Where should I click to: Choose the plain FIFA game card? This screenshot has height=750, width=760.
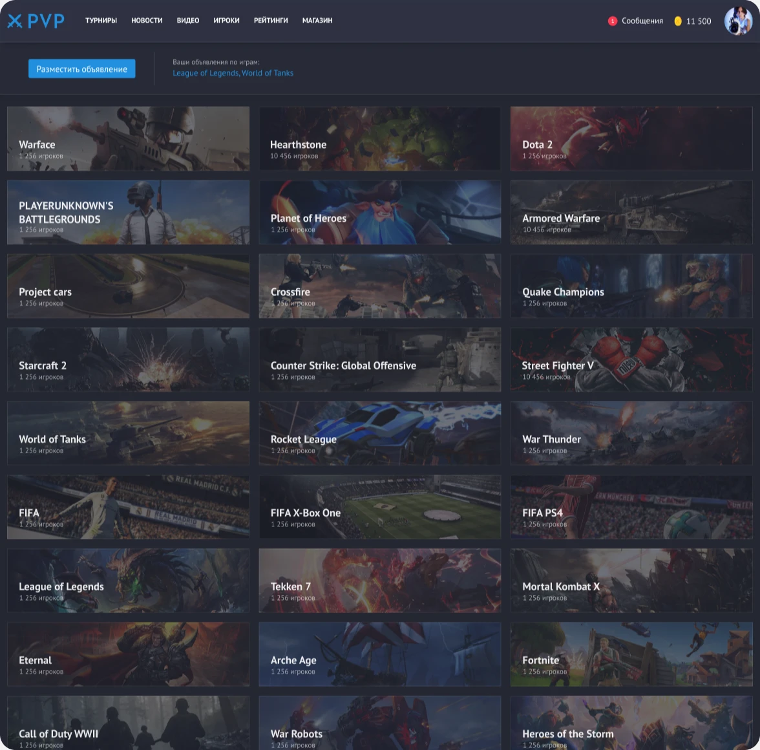tap(129, 507)
